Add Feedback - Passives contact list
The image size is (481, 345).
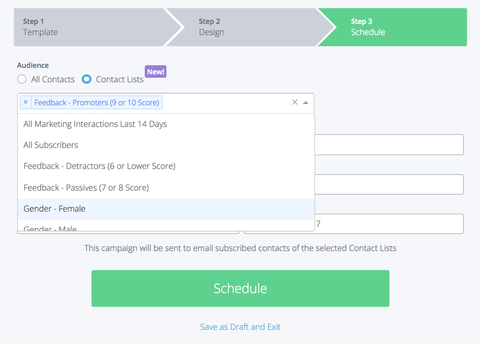click(x=86, y=188)
